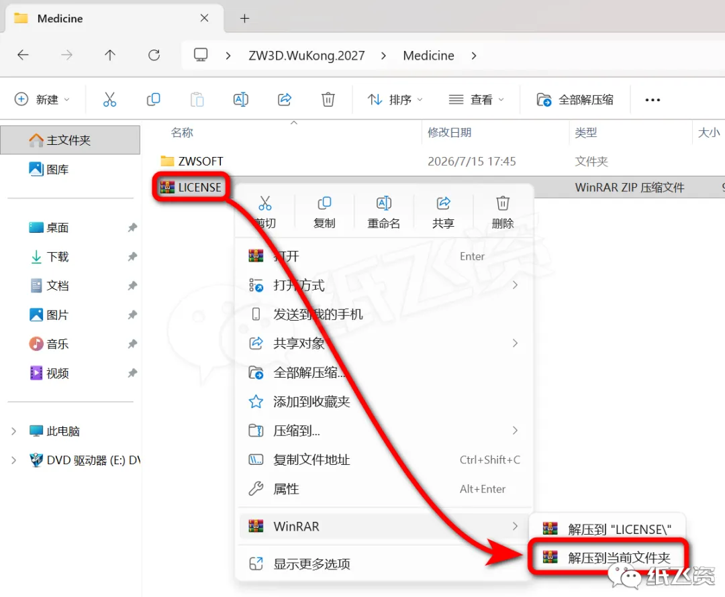The image size is (725, 597).
Task: Choose 共享 in the context menu
Action: (444, 213)
